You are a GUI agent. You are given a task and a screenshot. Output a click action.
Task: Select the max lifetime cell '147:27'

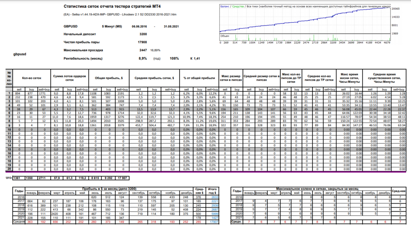coord(357,125)
